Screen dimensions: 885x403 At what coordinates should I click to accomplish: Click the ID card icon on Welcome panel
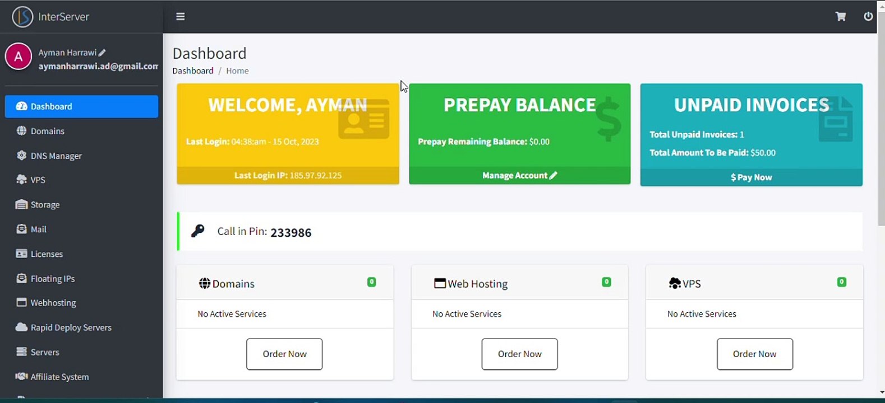pyautogui.click(x=364, y=119)
